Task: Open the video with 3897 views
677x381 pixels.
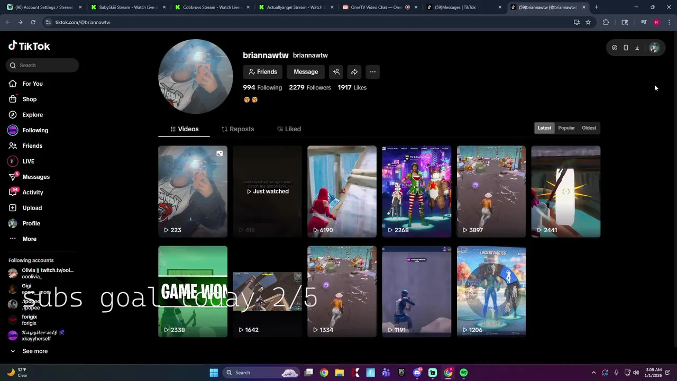Action: (x=491, y=192)
